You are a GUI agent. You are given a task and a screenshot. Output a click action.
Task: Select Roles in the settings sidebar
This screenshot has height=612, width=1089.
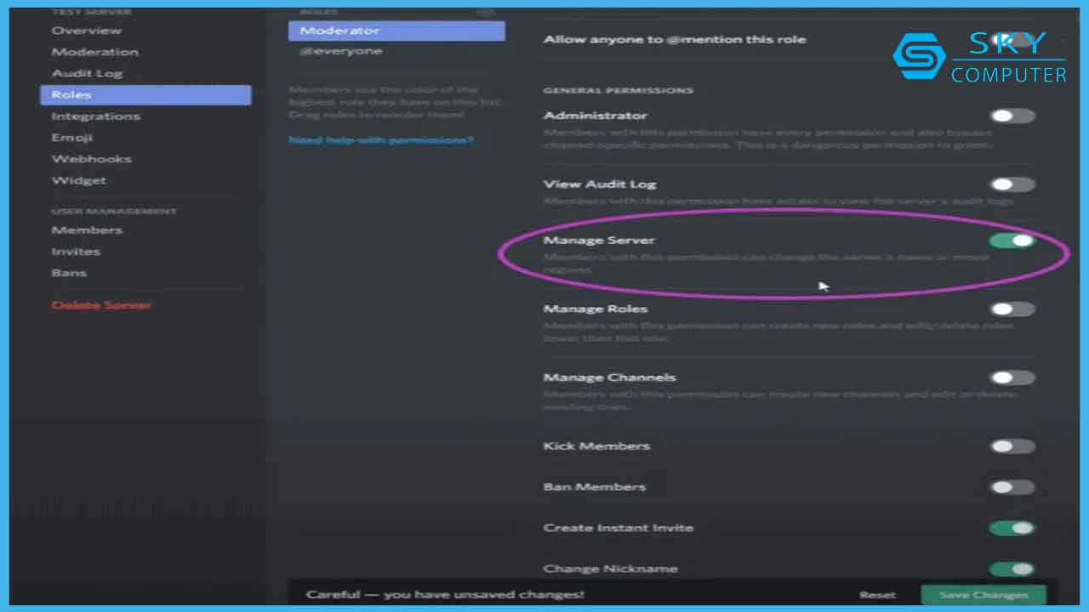pos(145,94)
